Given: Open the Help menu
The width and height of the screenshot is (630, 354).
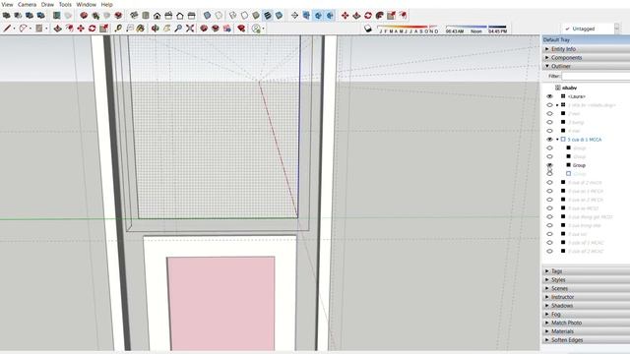Looking at the screenshot, I should pos(106,4).
